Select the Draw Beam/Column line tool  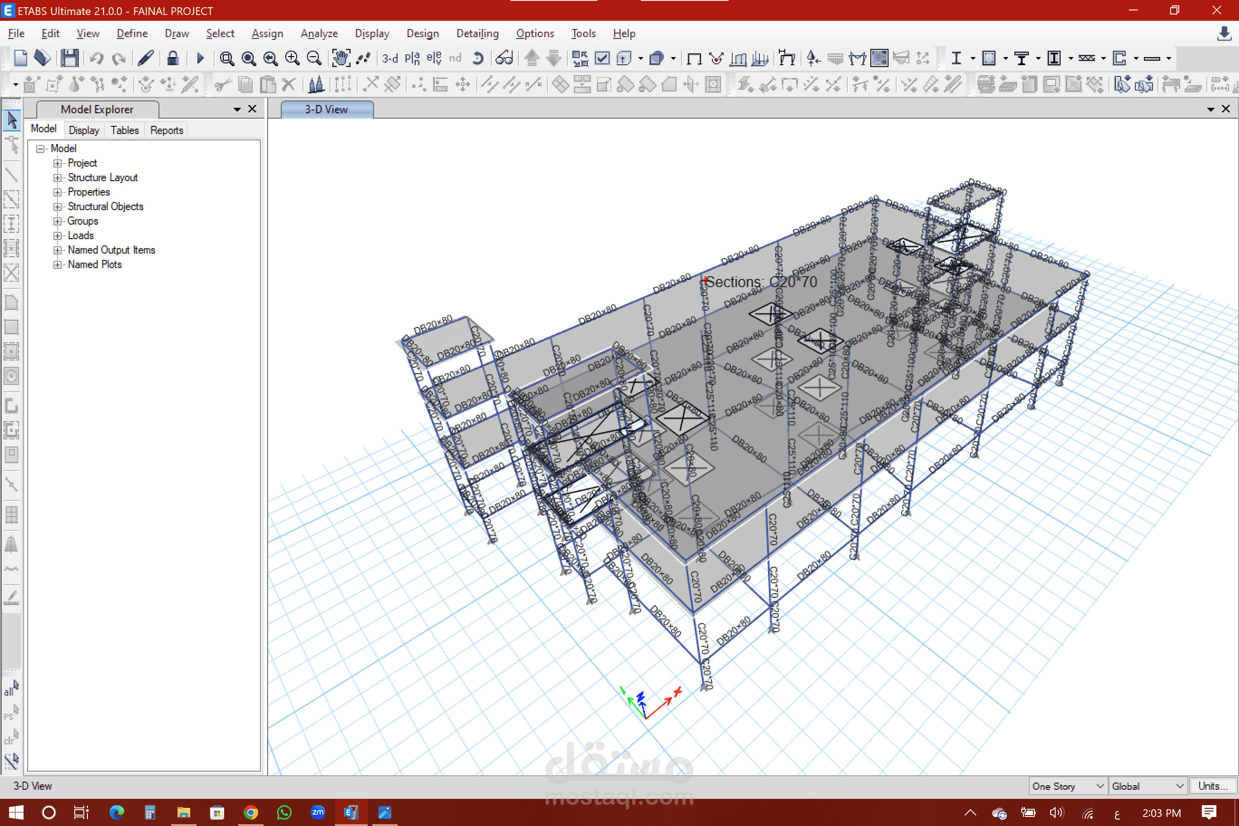point(12,174)
